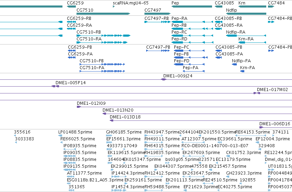The height and width of the screenshot is (192, 292).
Task: Open transcript CG7510-RB
Action: coord(103,36)
